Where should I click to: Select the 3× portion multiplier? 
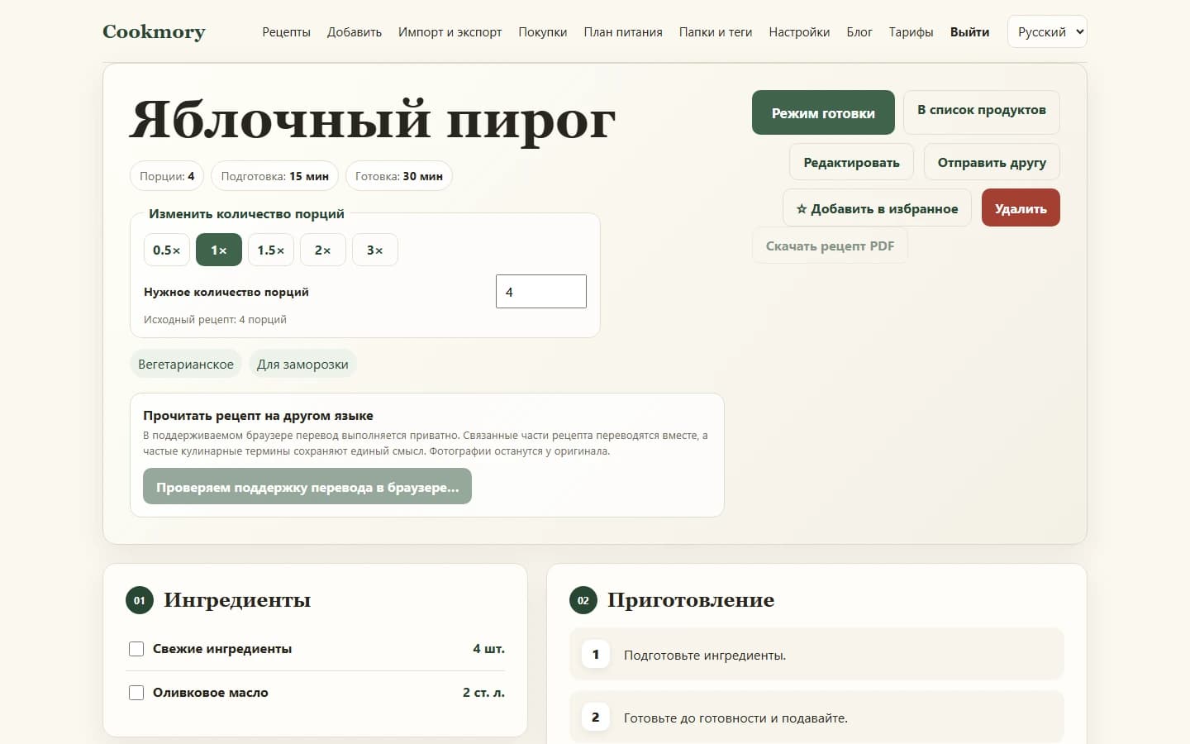[x=375, y=250]
